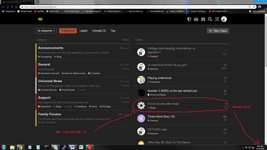The image size is (267, 150).
Task: Open the Changelog subcategory tag
Action: 45,57
